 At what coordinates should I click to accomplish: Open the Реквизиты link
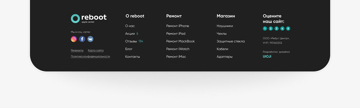pos(77,50)
